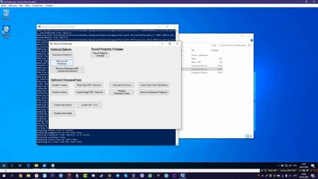Screen dimensions: 318x179
Task: Click the Customize Blacklist button
Action: [x=62, y=55]
